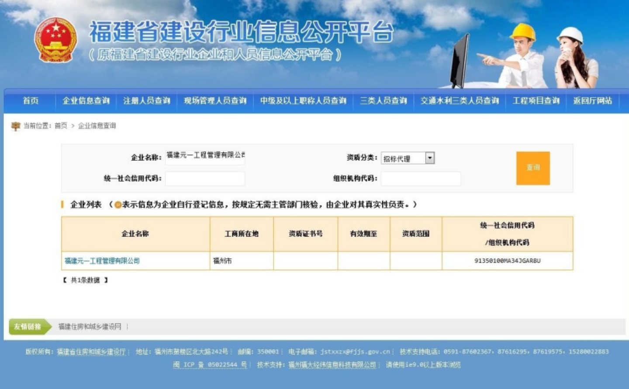This screenshot has height=389, width=629.
Task: Click the 企业名称 input field
Action: (x=205, y=156)
